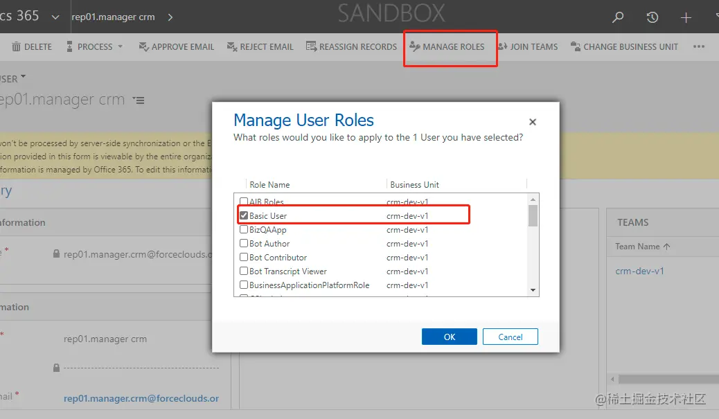Click the Join Teams icon
This screenshot has height=419, width=719.
503,46
